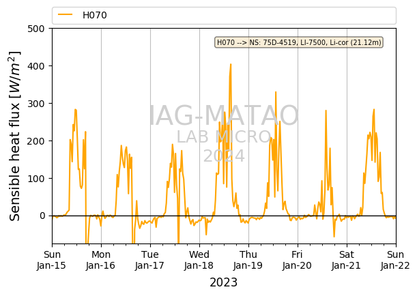417x296 pixels.
Task: Click the orange H070 legend line
Action: (x=65, y=14)
